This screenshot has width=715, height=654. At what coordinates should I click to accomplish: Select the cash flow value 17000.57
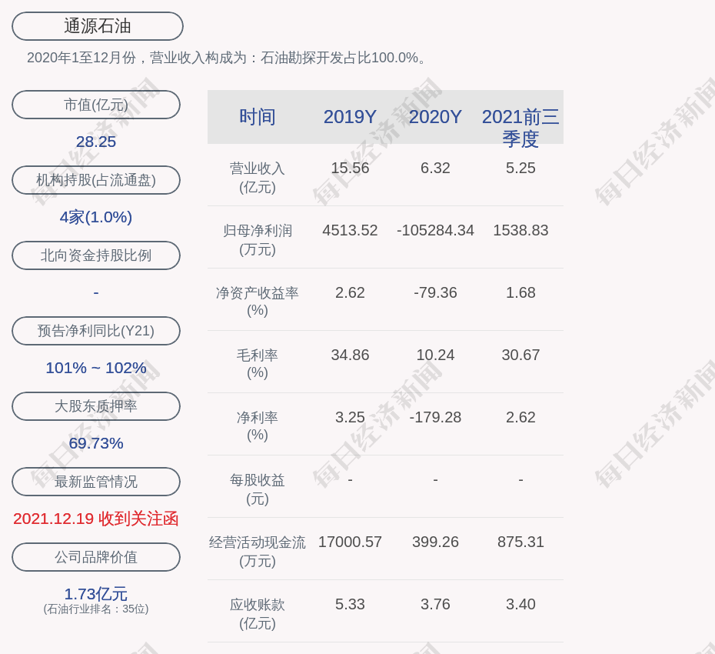(351, 542)
